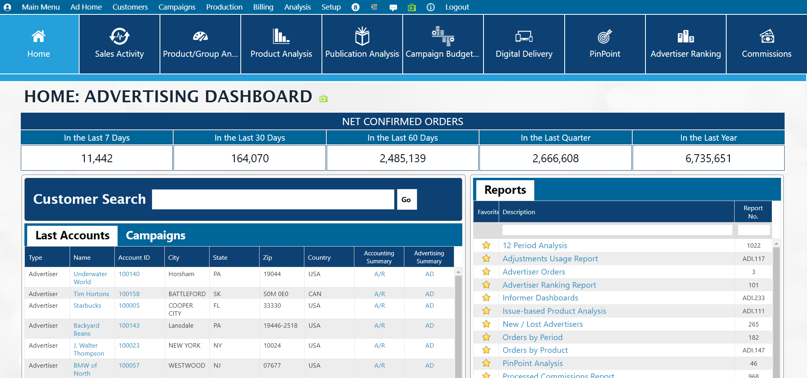Open the Advertiser Ranking tile

pyautogui.click(x=685, y=44)
